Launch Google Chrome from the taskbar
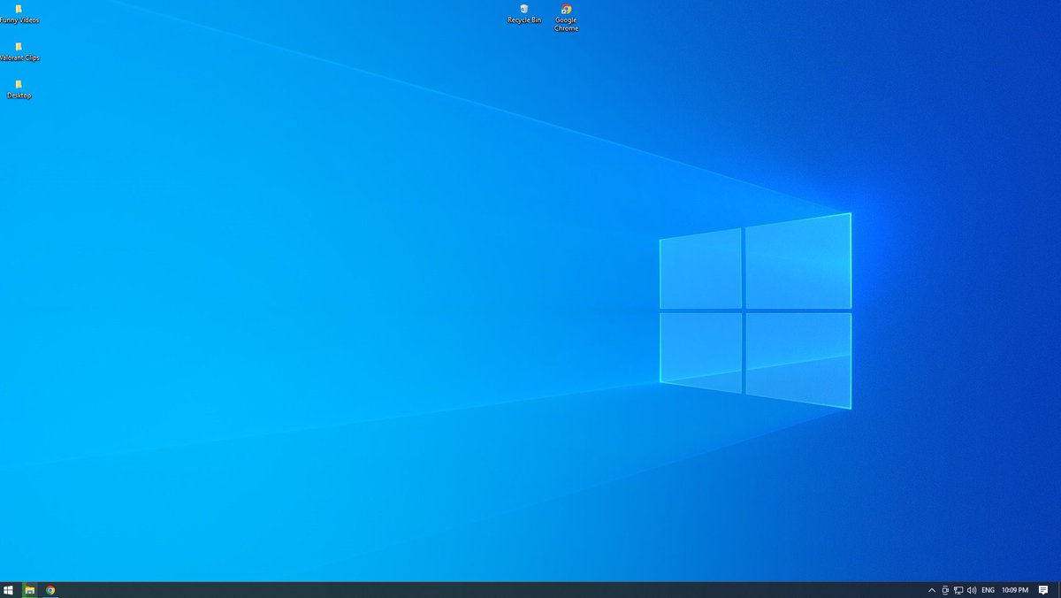 pos(50,590)
